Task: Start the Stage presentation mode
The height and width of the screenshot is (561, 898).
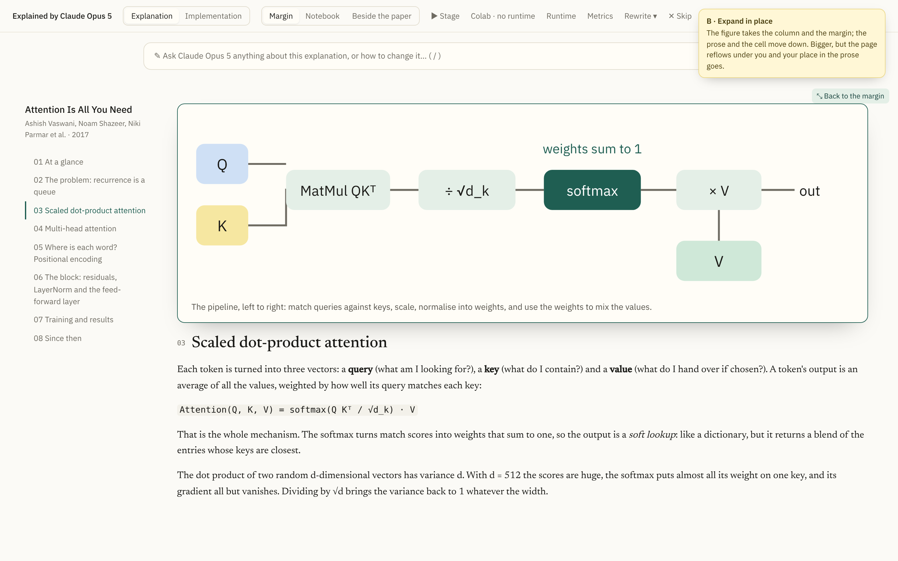Action: (445, 16)
